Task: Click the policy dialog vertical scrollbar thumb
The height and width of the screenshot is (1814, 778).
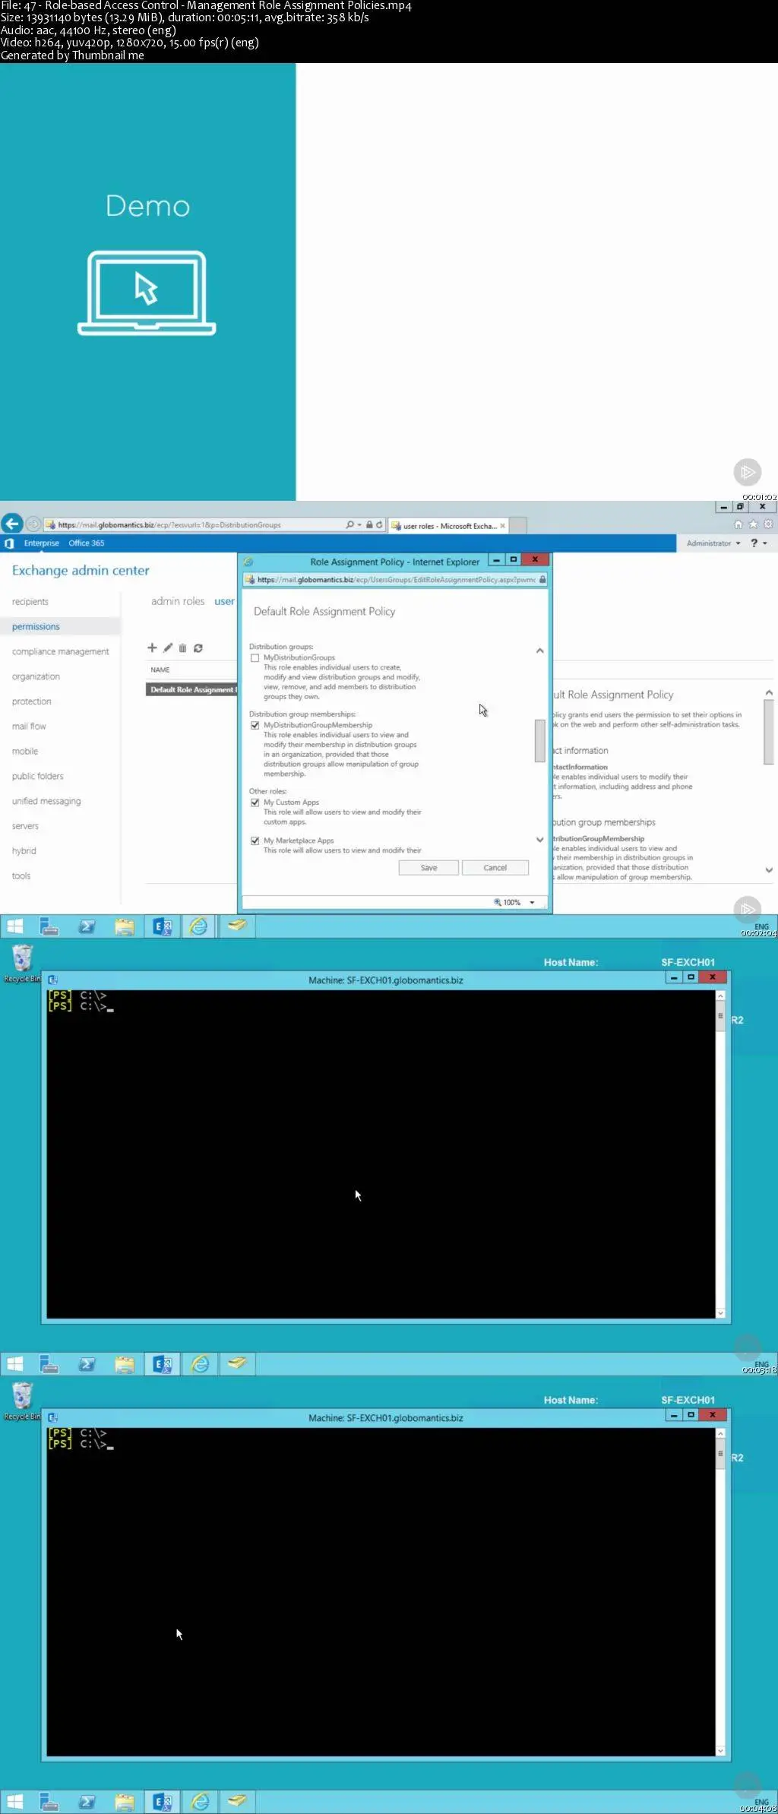Action: tap(539, 740)
